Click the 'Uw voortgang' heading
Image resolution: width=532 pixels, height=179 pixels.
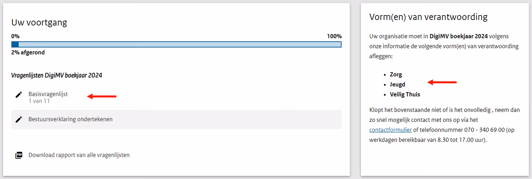39,22
